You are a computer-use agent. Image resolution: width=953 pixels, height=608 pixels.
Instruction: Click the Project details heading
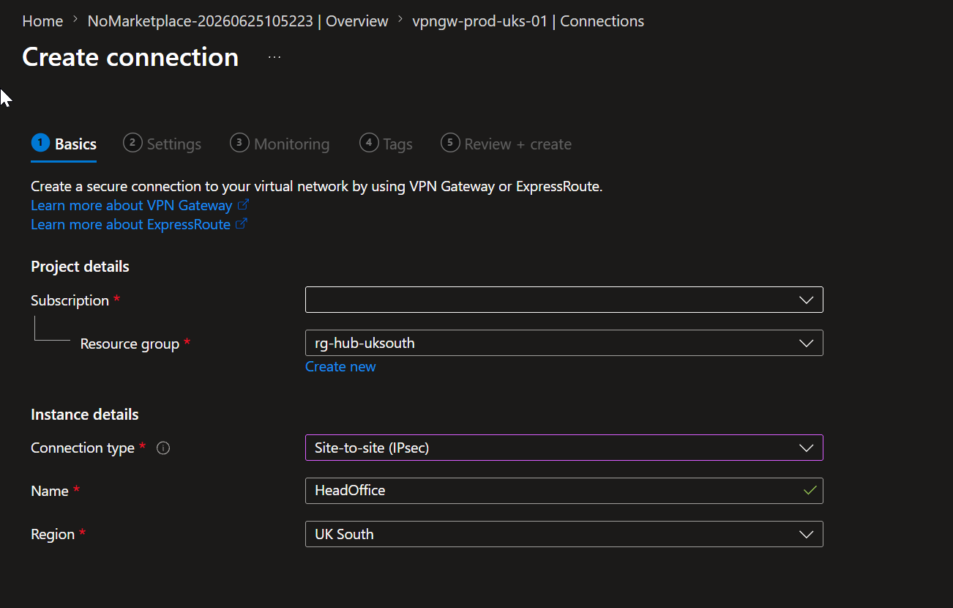80,267
